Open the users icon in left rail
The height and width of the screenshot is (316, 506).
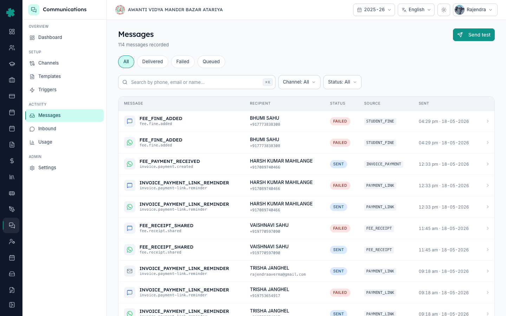(x=12, y=48)
